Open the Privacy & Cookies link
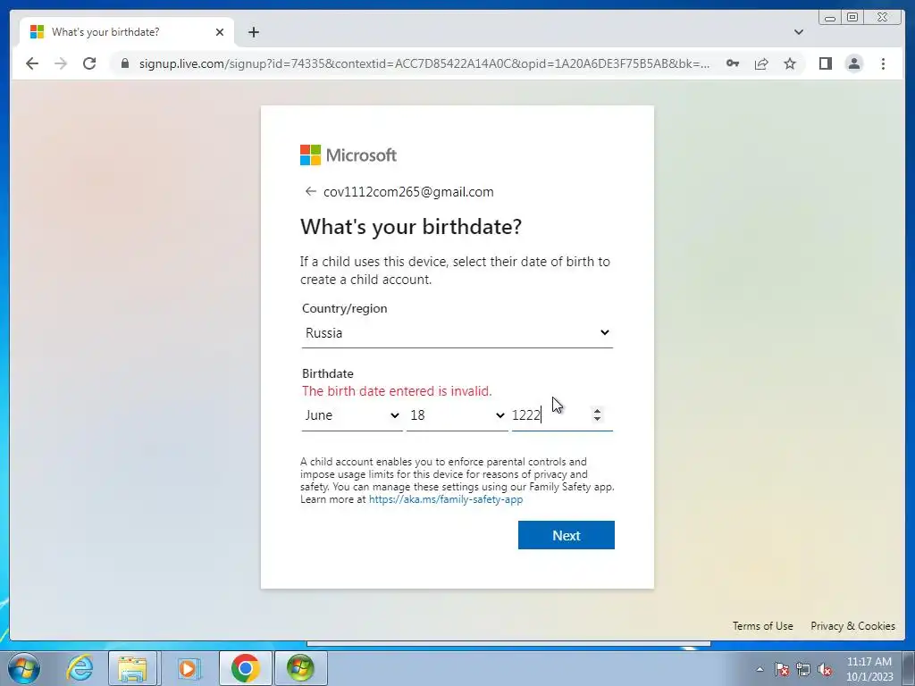The image size is (915, 686). click(852, 626)
